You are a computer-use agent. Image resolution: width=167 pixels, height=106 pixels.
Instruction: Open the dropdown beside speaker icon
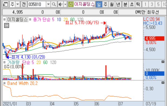click(x=65, y=4)
